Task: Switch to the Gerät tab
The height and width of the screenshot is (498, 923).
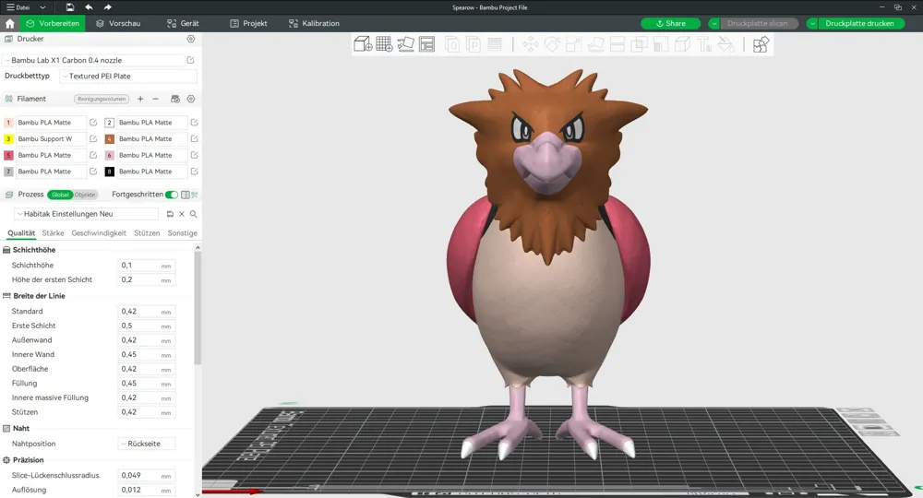Action: point(183,24)
